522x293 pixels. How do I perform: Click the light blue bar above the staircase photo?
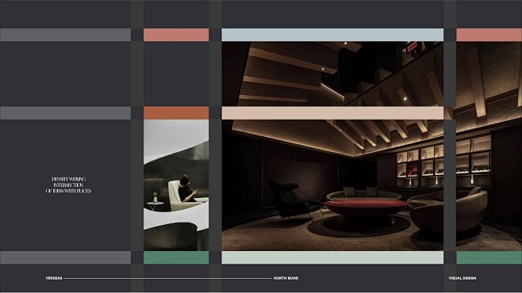(x=332, y=35)
